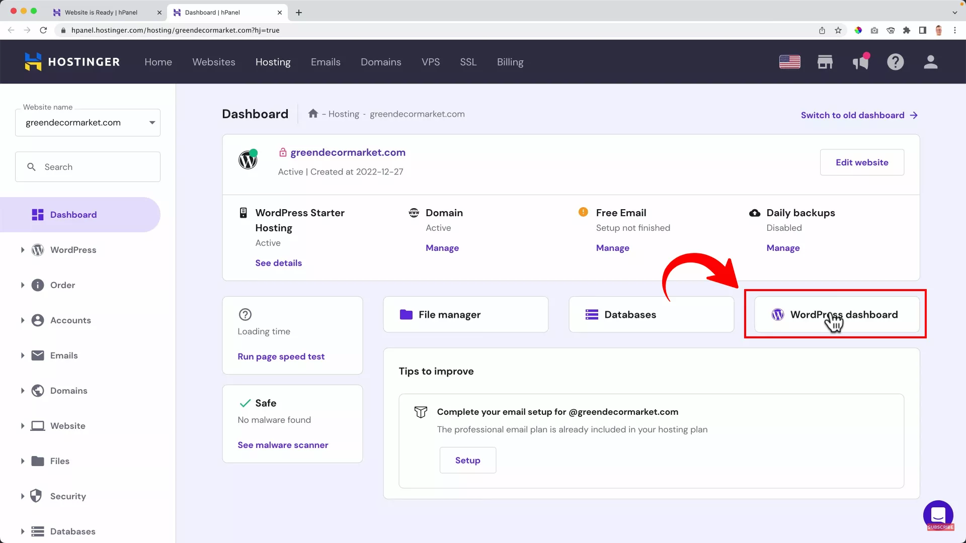The width and height of the screenshot is (966, 543).
Task: Click the Edit website button
Action: 861,162
